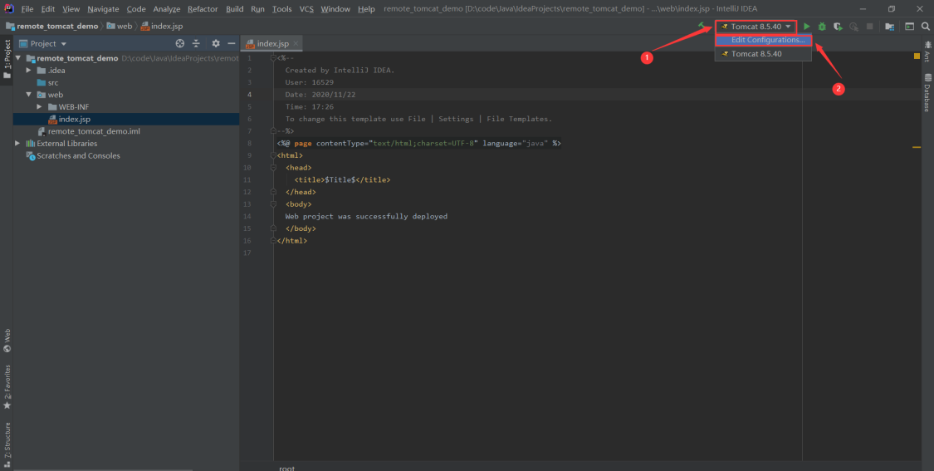Image resolution: width=934 pixels, height=471 pixels.
Task: Open the Refactor menu
Action: (x=203, y=9)
